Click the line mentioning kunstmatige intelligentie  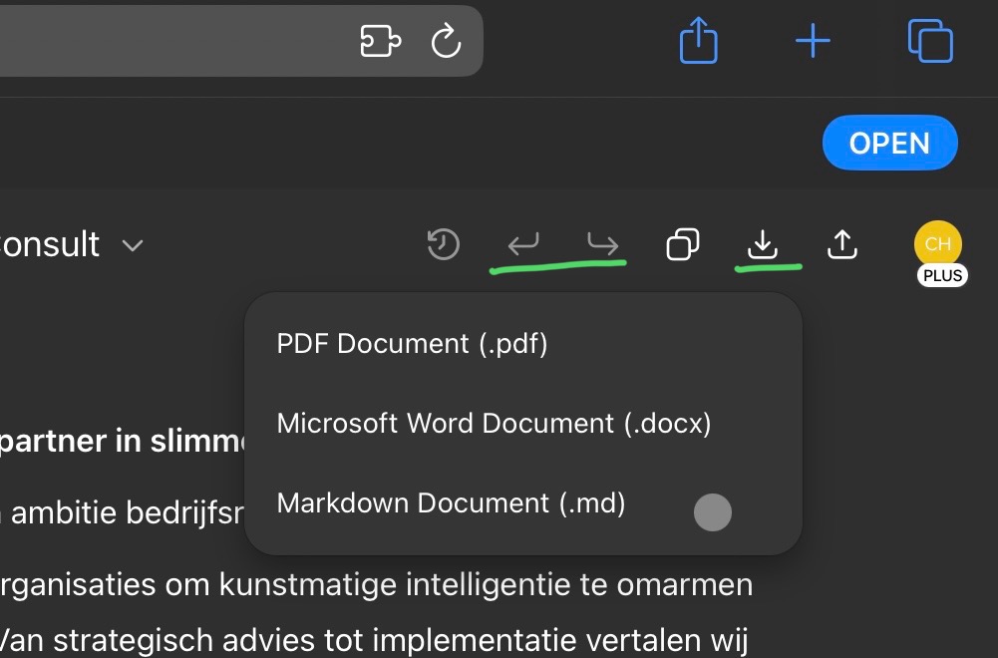[379, 584]
